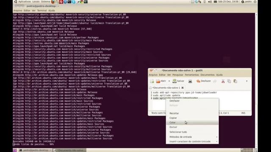Click the show desktop icon in bottom panel
The height and width of the screenshot is (152, 271).
point(15,150)
